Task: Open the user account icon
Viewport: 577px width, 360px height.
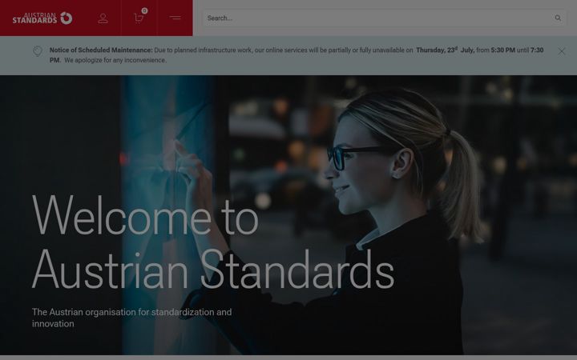Action: tap(103, 18)
